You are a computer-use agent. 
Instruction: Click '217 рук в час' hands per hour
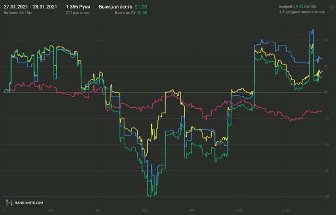click(x=78, y=13)
